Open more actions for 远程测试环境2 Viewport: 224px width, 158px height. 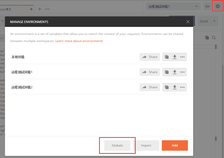click(182, 87)
